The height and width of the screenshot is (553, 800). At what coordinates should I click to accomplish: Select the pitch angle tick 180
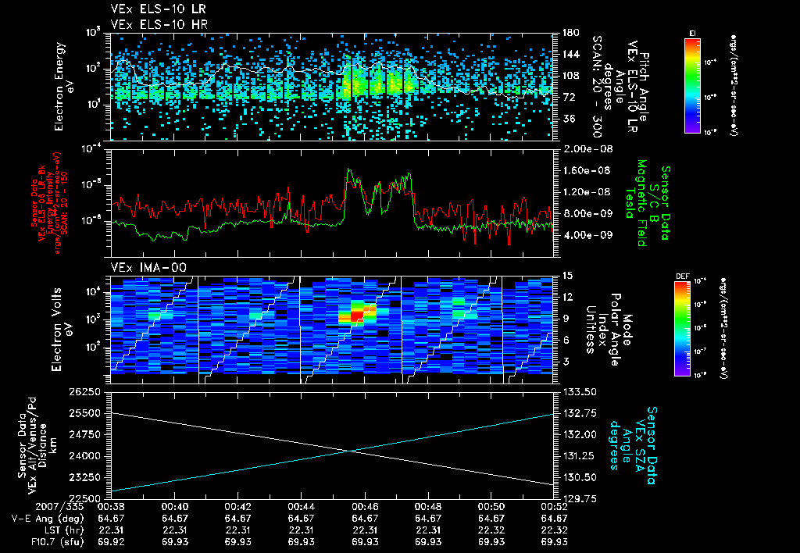pos(570,33)
